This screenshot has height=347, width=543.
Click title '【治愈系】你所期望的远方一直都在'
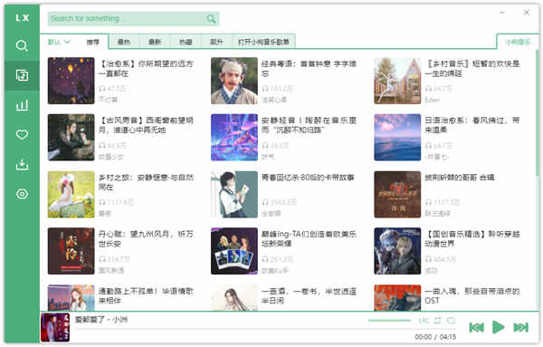click(x=146, y=69)
